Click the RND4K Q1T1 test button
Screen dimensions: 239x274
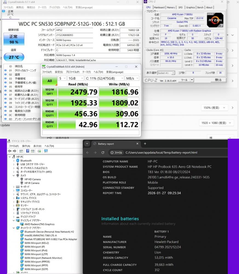(50, 124)
